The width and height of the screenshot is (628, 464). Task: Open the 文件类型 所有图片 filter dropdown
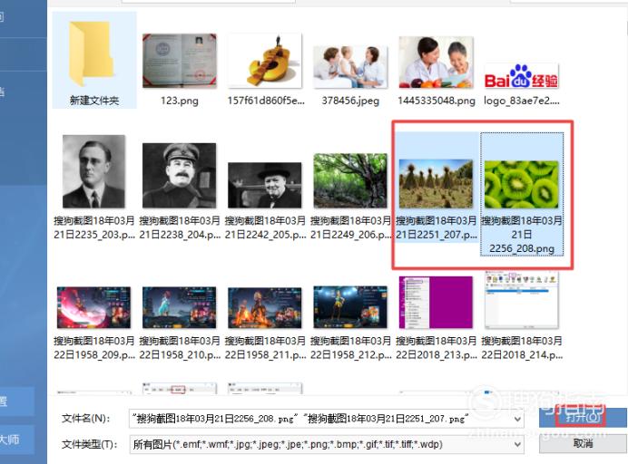point(327,444)
